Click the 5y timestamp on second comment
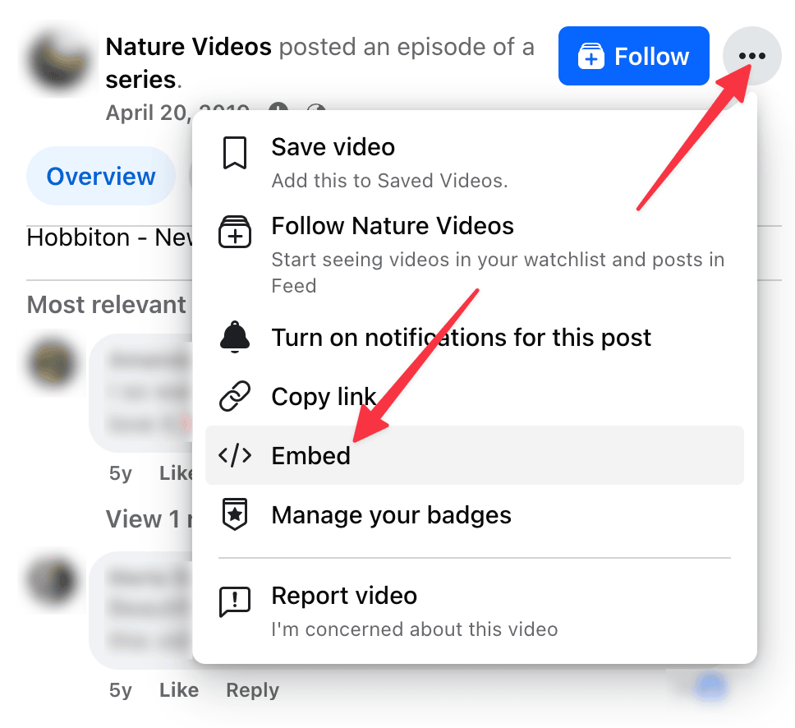This screenshot has height=728, width=795. click(x=121, y=690)
